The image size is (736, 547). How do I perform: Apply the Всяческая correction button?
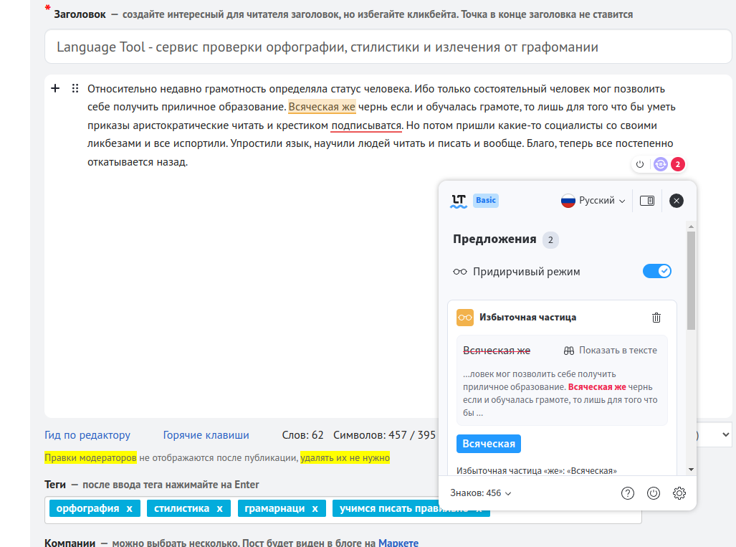(488, 444)
